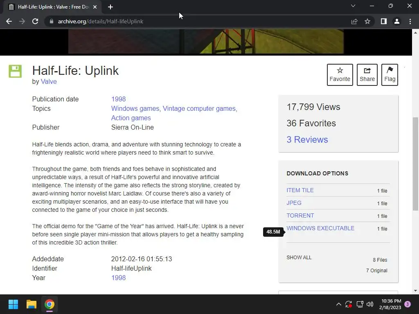
Task: Open network settings from tray
Action: 360,304
